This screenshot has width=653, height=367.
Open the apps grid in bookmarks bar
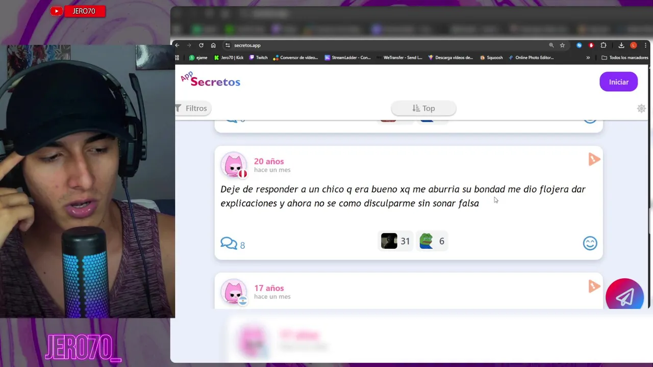178,58
